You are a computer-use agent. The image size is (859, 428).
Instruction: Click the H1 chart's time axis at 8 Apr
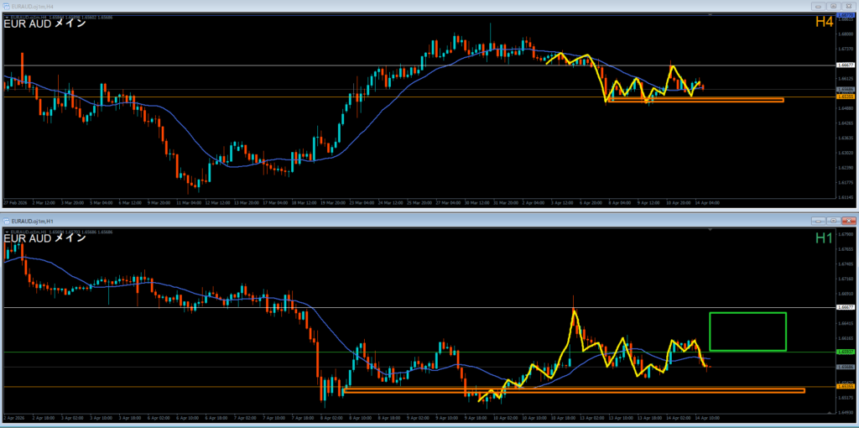pyautogui.click(x=362, y=416)
